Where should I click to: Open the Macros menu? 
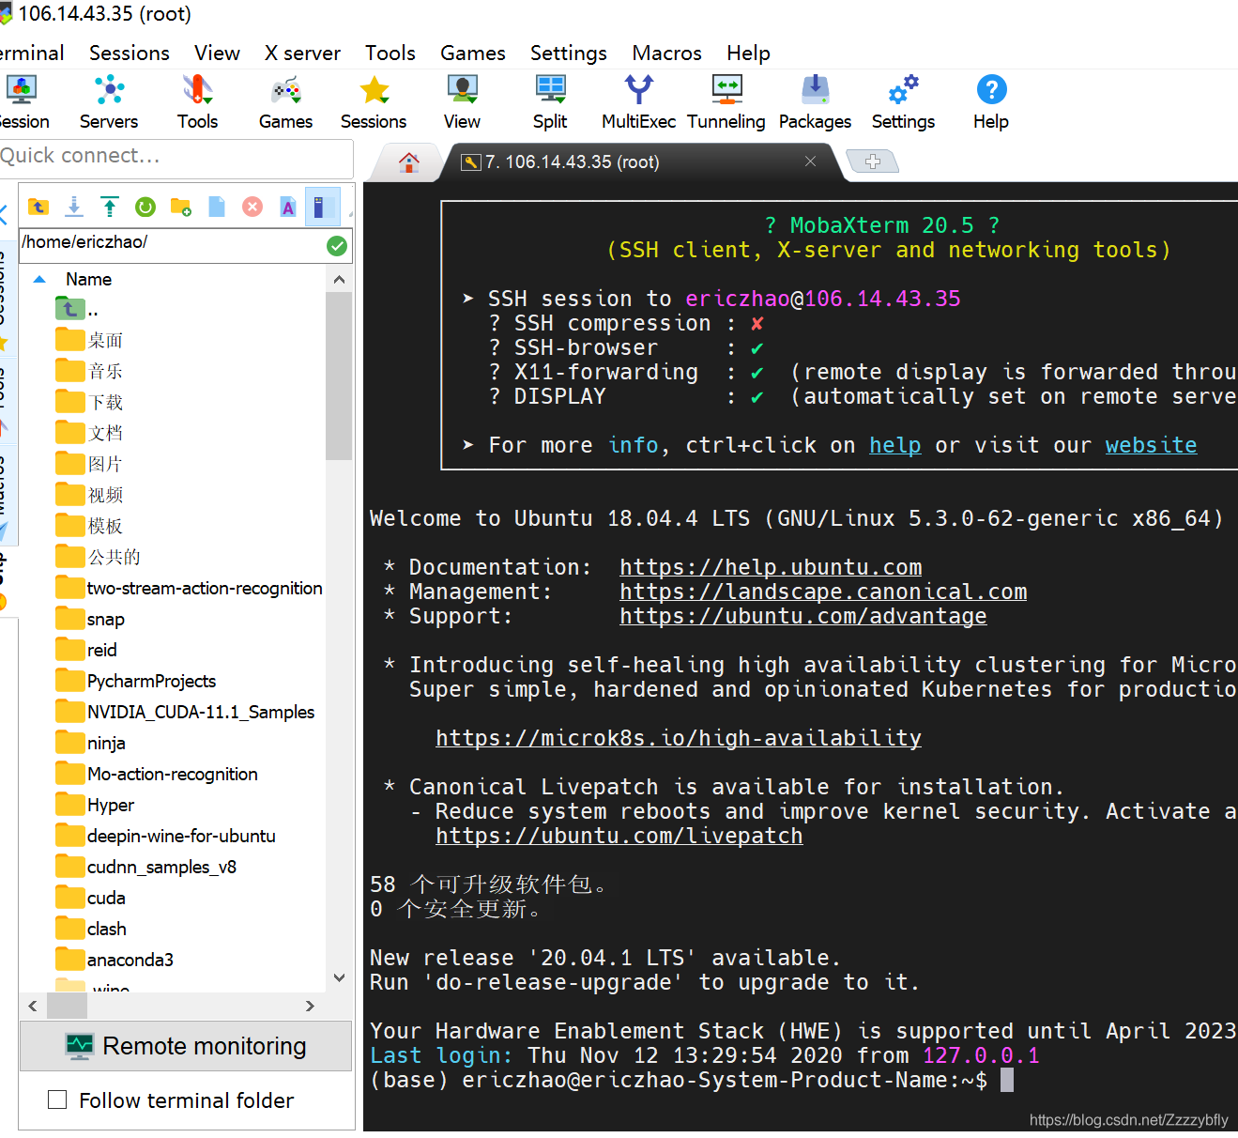coord(666,53)
